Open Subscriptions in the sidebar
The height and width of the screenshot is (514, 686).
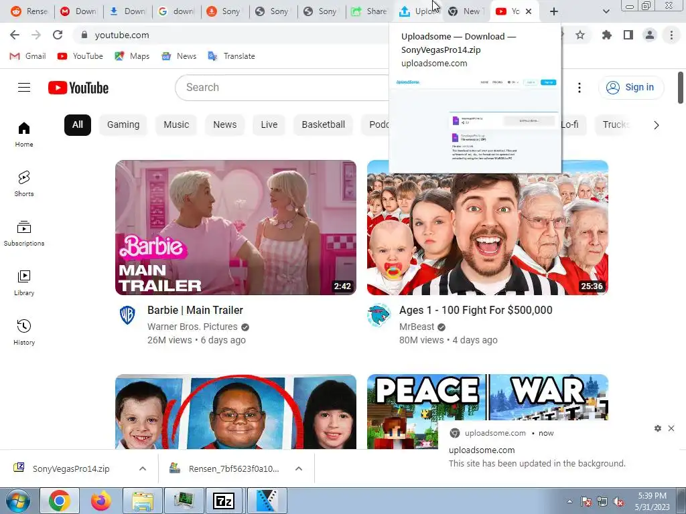click(24, 234)
